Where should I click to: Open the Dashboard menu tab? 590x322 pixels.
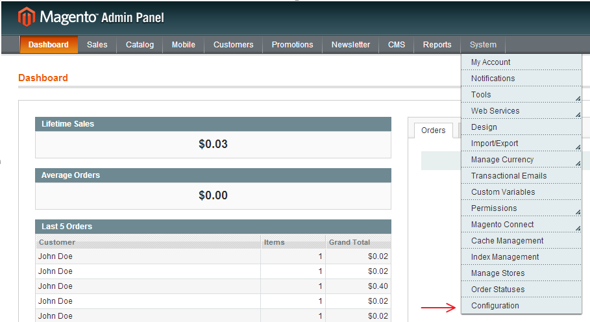(49, 44)
